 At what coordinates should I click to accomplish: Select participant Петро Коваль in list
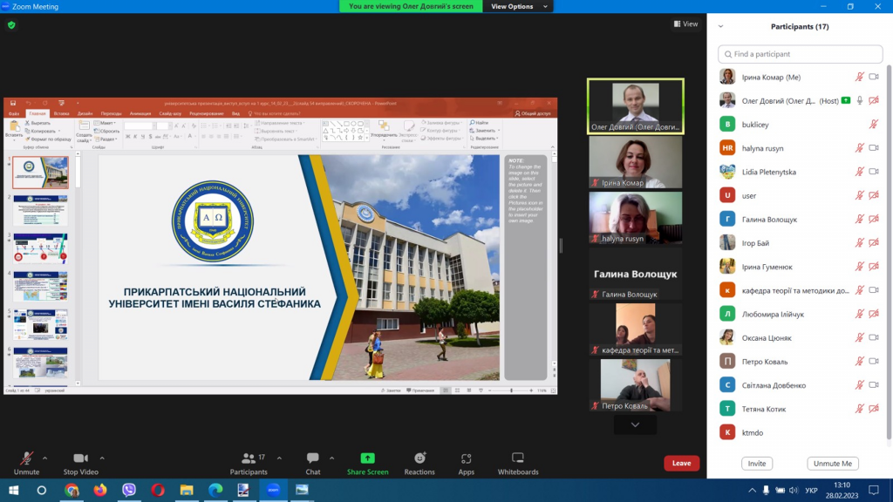[763, 361]
